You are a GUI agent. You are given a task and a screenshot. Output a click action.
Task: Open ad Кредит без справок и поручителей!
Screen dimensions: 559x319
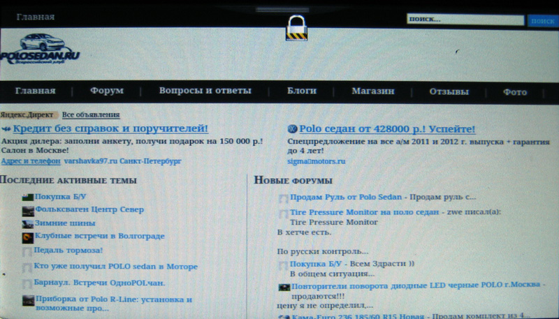click(x=110, y=128)
